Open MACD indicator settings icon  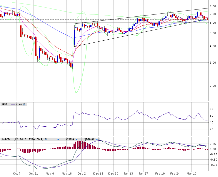coord(46,139)
